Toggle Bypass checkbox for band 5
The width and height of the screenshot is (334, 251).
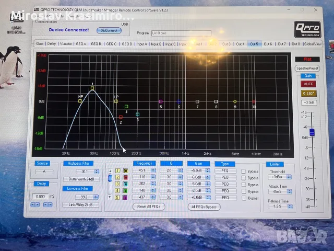244,198
